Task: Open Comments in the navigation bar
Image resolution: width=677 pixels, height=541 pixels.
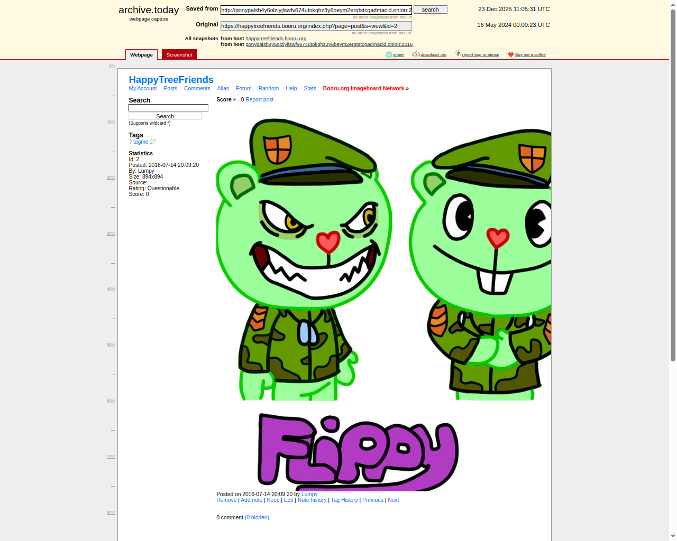Action: click(x=197, y=89)
